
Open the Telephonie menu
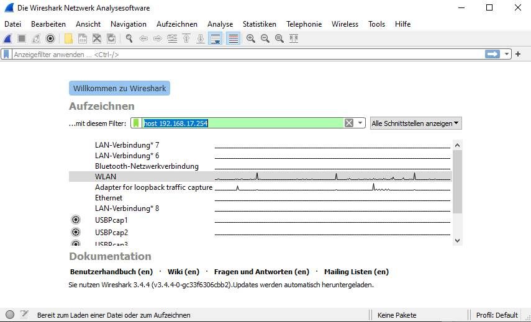coord(304,24)
